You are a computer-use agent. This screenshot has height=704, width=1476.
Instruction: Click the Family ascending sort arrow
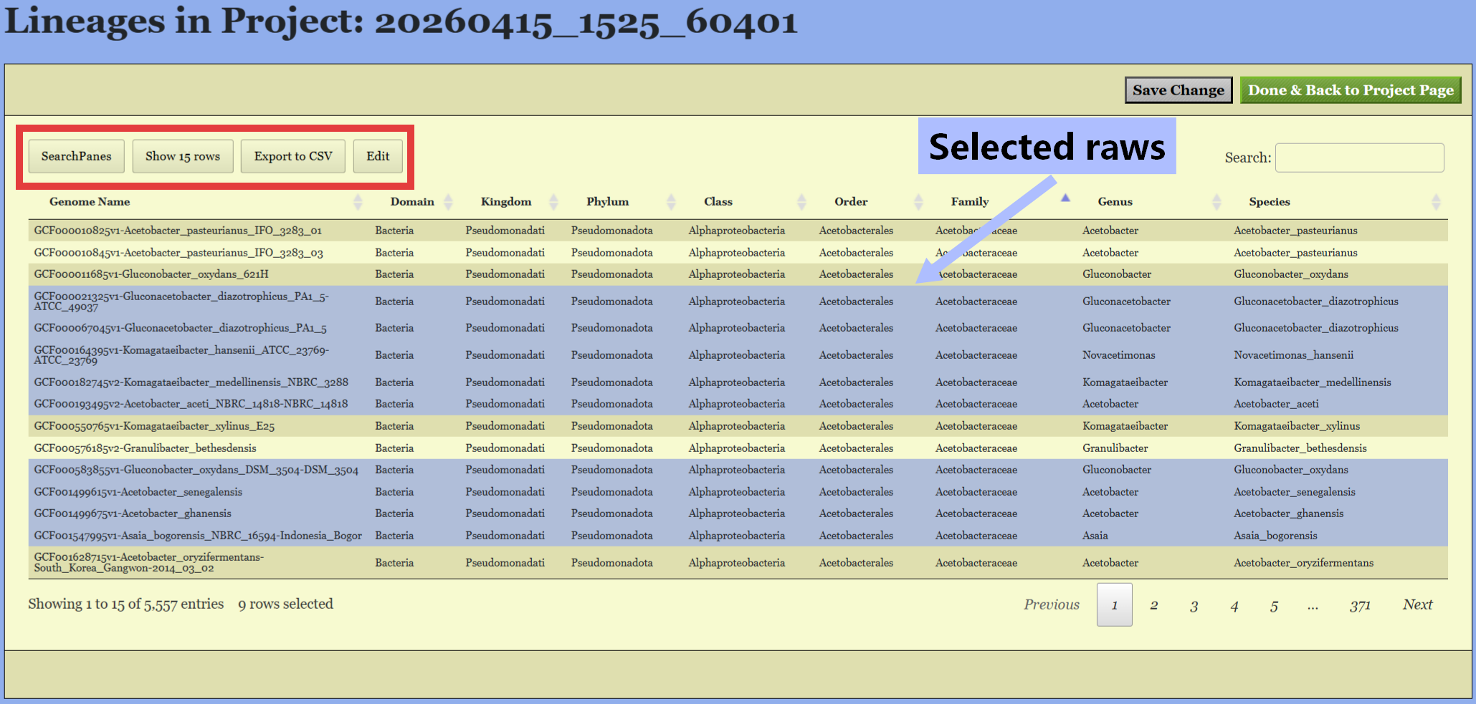point(1065,198)
